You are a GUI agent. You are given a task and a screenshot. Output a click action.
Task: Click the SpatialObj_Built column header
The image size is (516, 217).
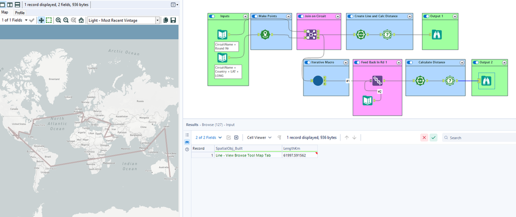pyautogui.click(x=248, y=148)
